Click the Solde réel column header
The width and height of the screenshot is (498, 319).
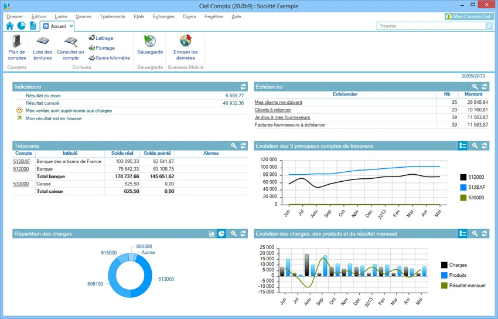point(122,153)
